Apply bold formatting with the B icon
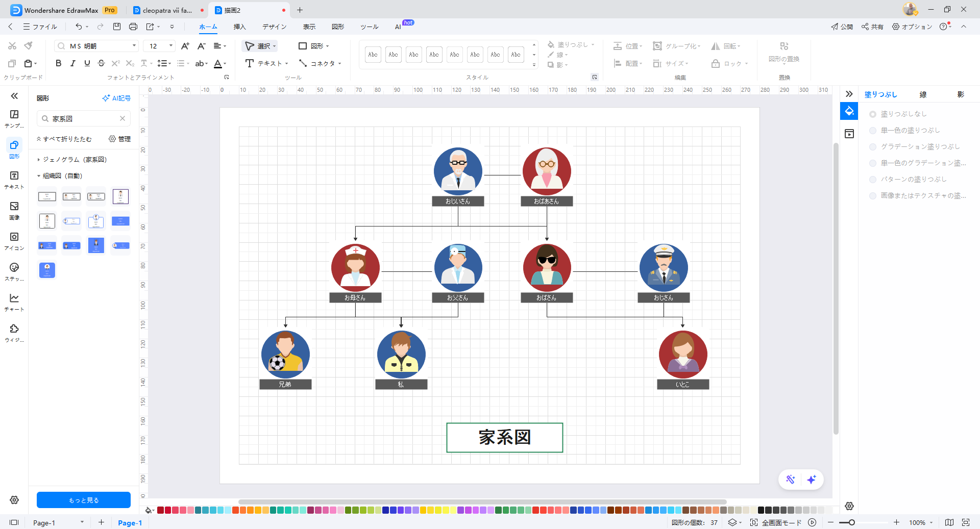980x529 pixels. (58, 63)
